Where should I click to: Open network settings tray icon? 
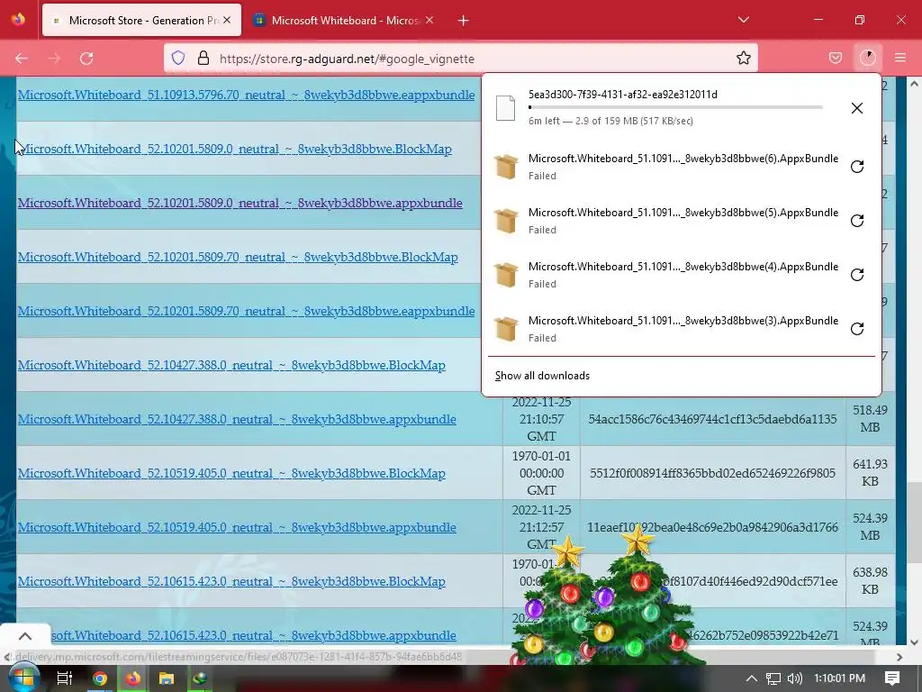pos(773,678)
